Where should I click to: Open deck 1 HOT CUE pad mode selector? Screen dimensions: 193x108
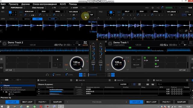coord(10,70)
